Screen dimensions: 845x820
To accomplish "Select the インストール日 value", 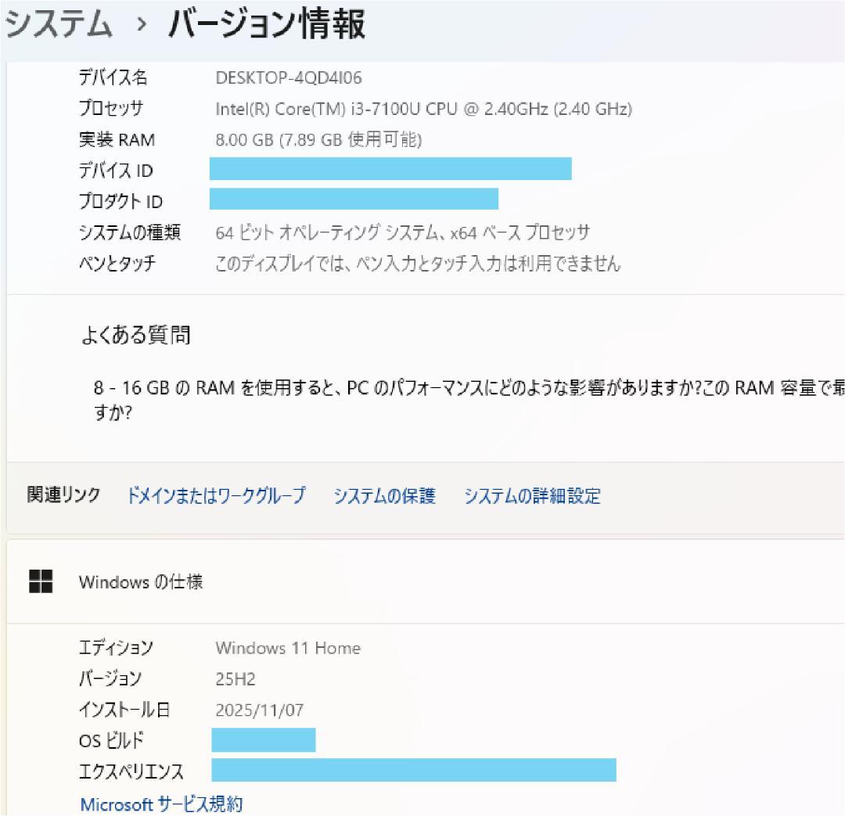I will tap(261, 710).
